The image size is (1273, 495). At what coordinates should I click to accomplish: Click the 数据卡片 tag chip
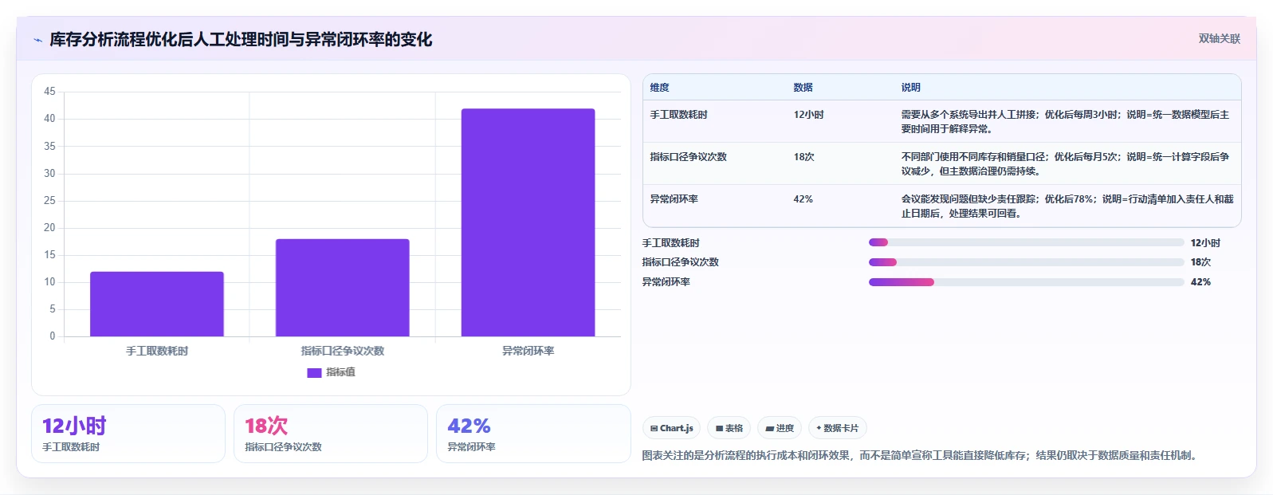(x=837, y=428)
